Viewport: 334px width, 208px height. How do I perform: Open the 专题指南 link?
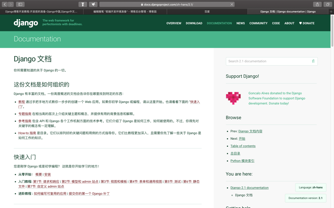(x=25, y=114)
